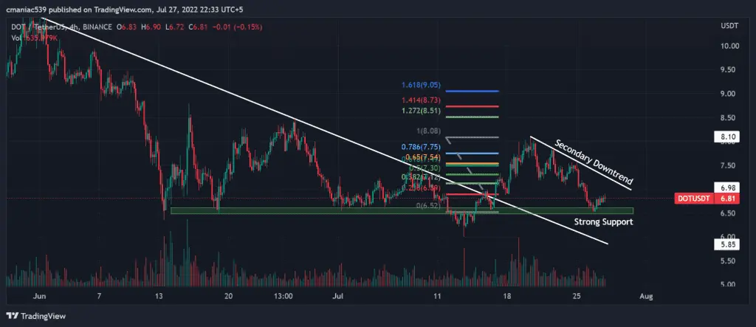Click the USDT currency label on price axis
The image size is (756, 327).
click(729, 26)
